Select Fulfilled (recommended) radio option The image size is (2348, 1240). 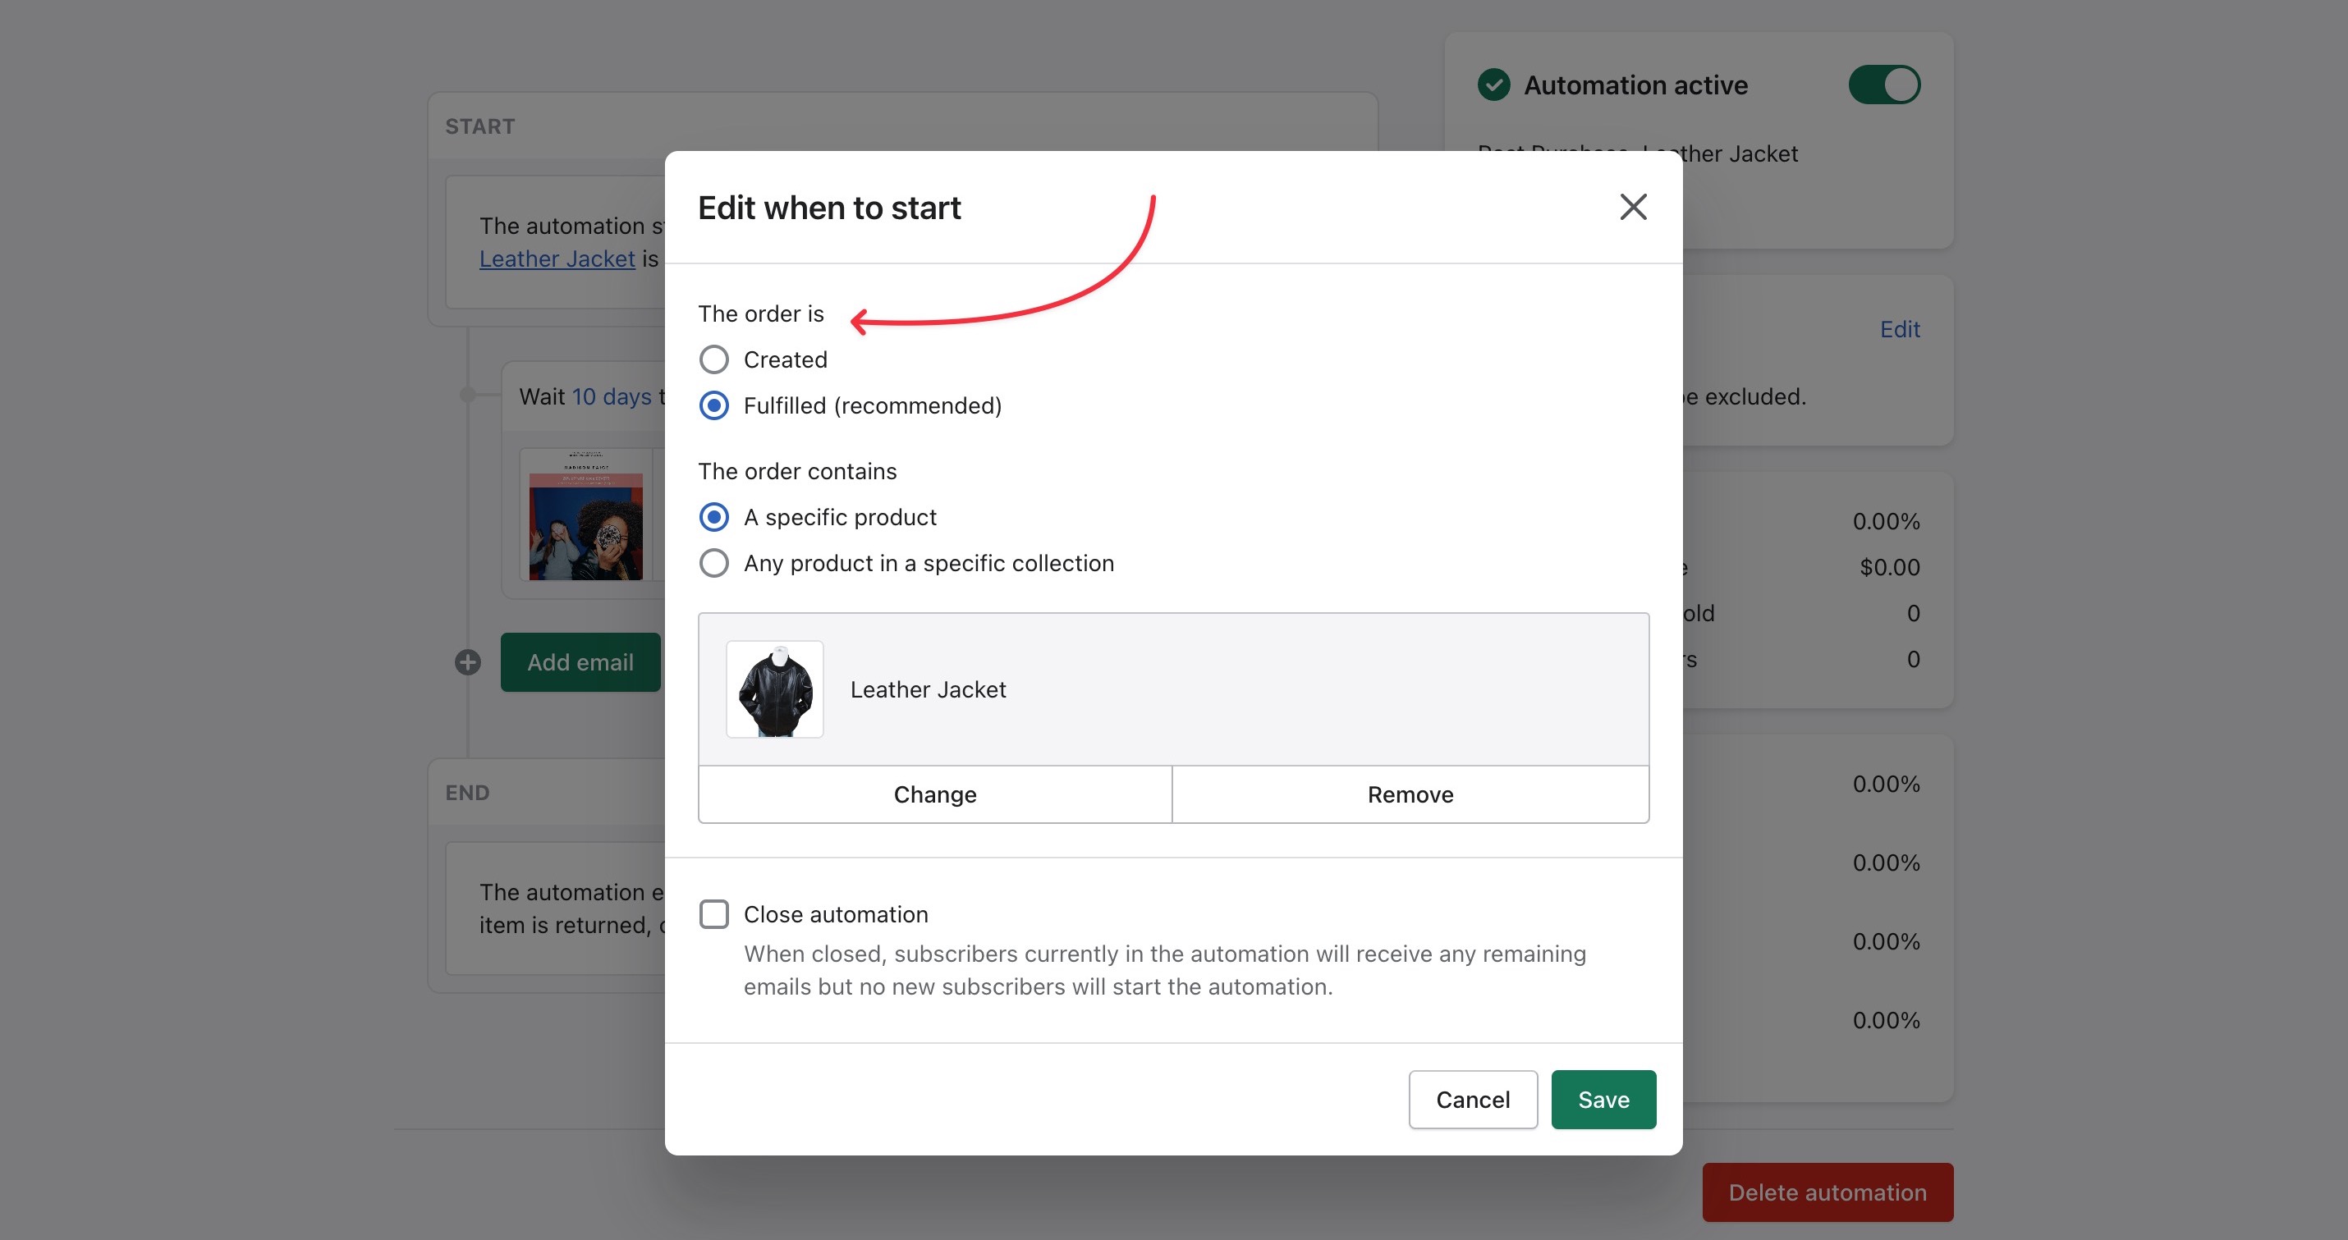tap(713, 405)
